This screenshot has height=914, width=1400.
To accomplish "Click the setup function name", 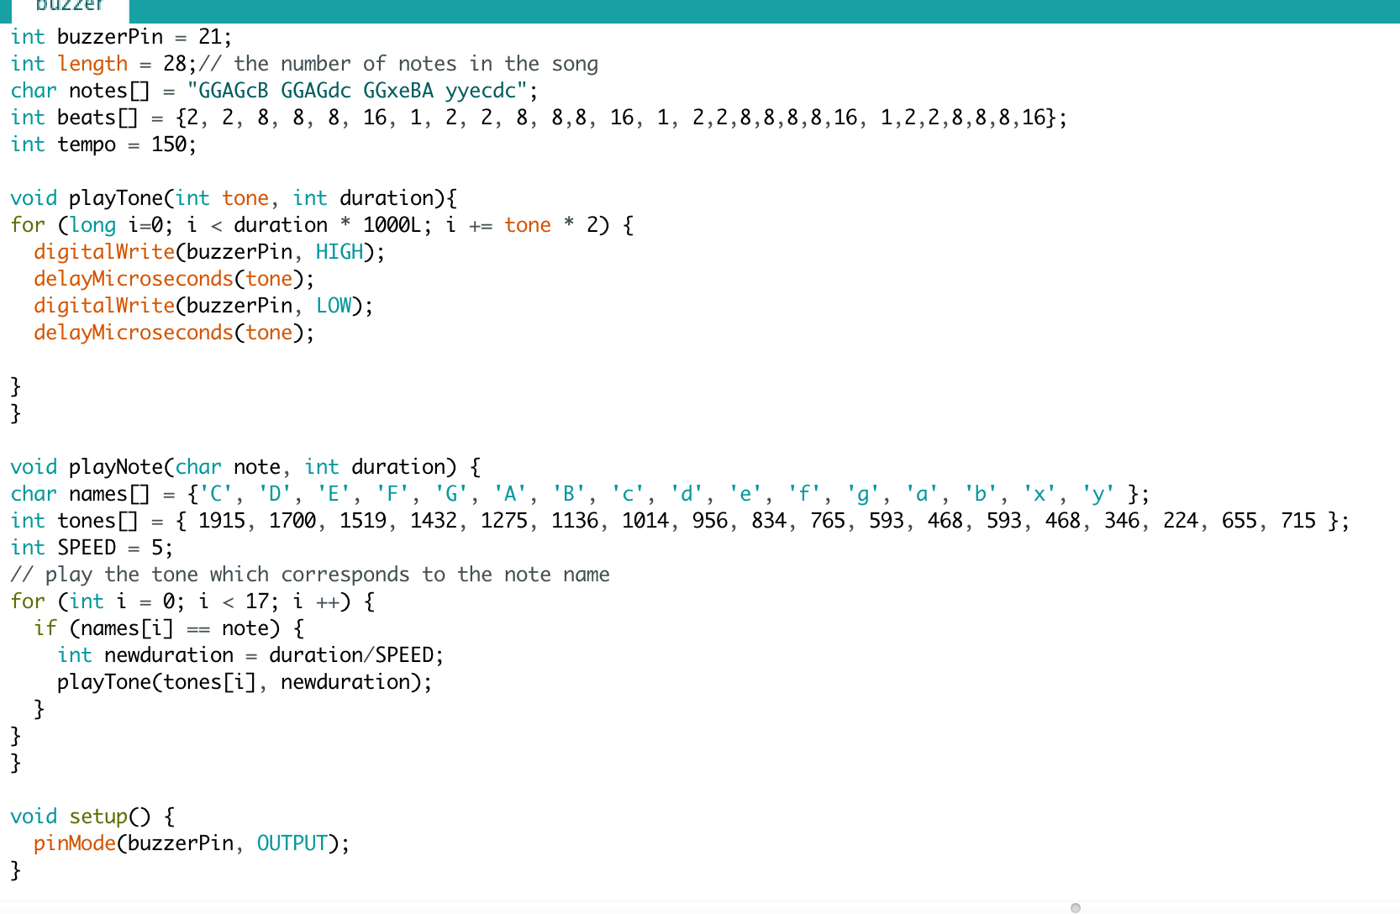I will (x=97, y=817).
